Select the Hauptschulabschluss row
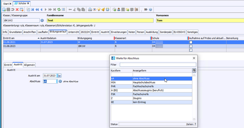Screen dimensions: 244x128 pos(151,82)
